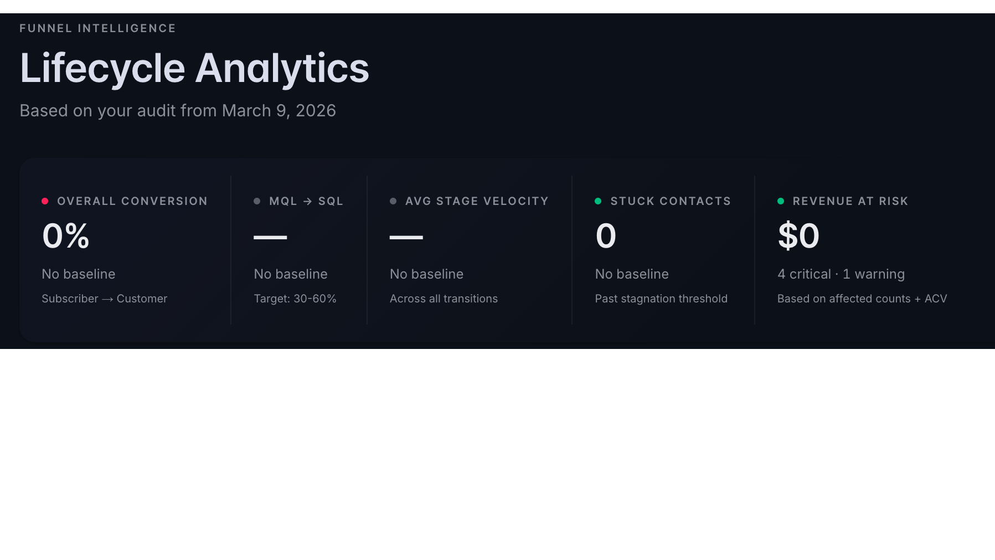The width and height of the screenshot is (995, 560).
Task: Click the Target: 30-60% text
Action: (295, 299)
